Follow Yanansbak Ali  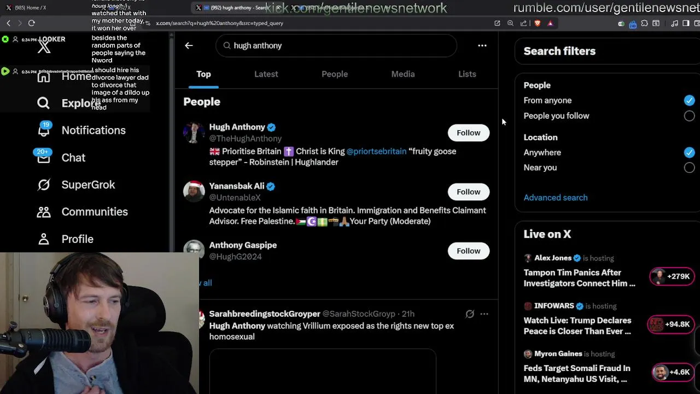coord(469,192)
